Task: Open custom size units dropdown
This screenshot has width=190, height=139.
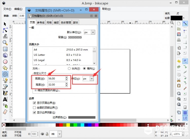Action: 92,78
